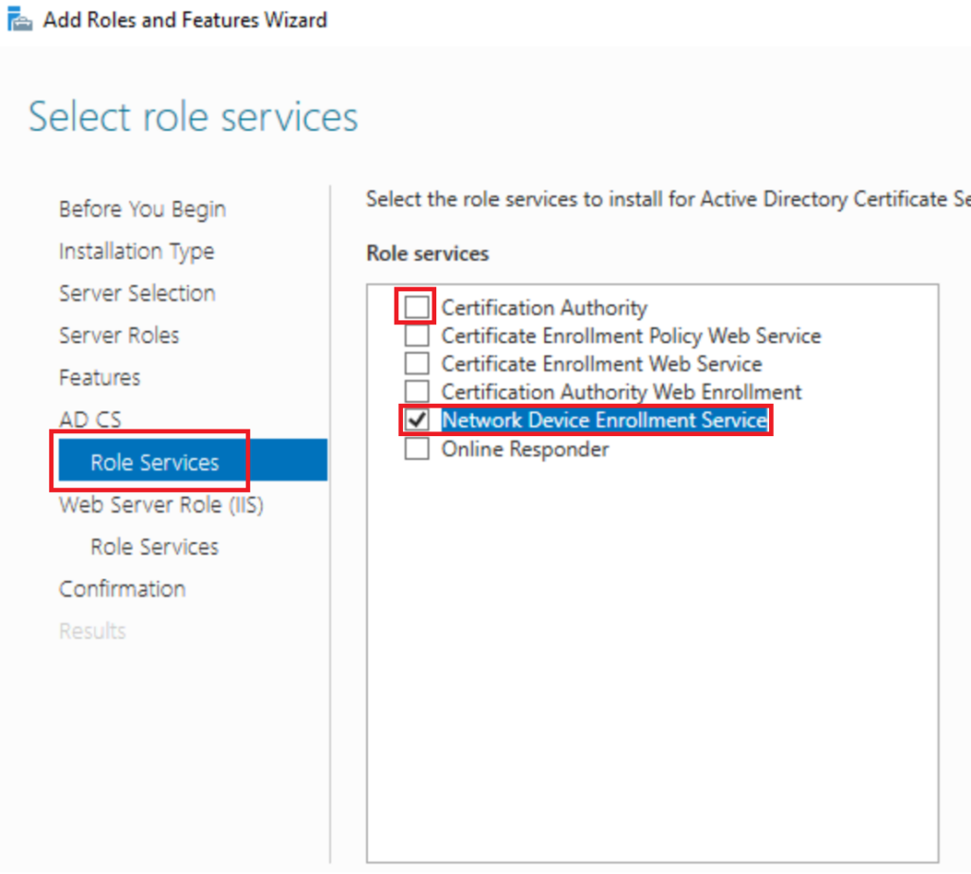Image resolution: width=971 pixels, height=874 pixels.
Task: Switch to the Server Roles step
Action: click(x=119, y=336)
